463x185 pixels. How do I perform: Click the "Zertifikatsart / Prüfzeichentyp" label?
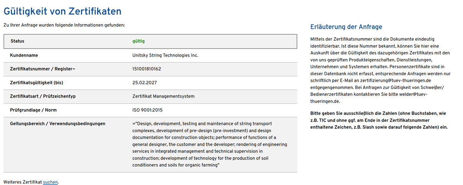[x=42, y=96]
